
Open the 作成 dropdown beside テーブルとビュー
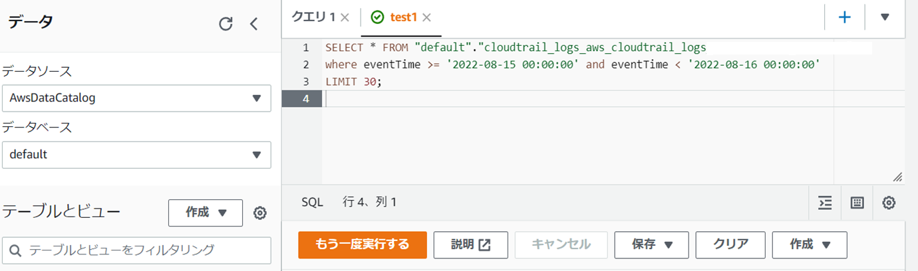click(x=206, y=213)
